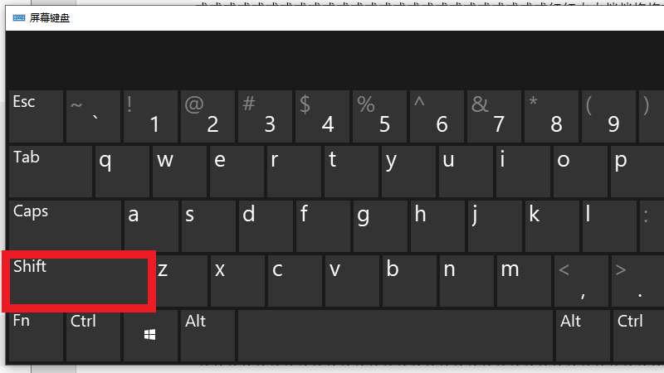Toggle the Fn key
Image resolution: width=664 pixels, height=373 pixels.
pos(36,336)
